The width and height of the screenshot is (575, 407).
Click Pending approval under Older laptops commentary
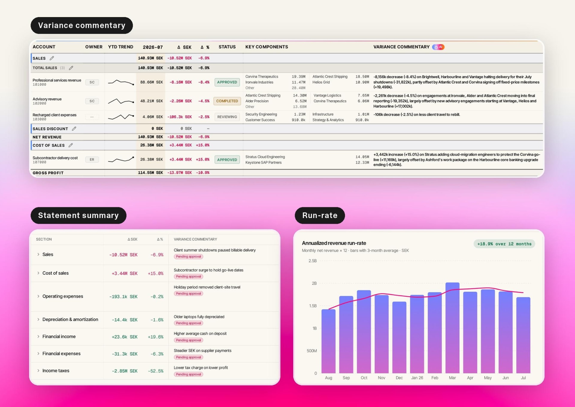tap(188, 323)
